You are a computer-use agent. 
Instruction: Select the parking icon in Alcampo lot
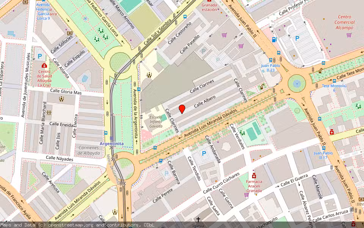[297, 38]
